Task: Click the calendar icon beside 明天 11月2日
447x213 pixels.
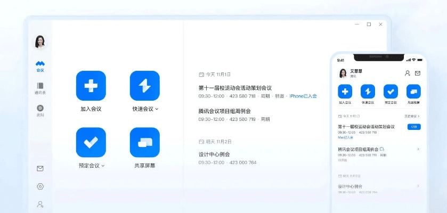Action: [201, 142]
